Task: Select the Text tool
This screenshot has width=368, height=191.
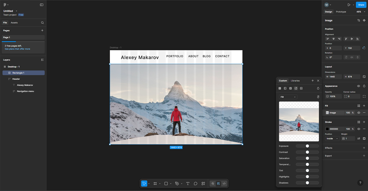Action: (187, 183)
